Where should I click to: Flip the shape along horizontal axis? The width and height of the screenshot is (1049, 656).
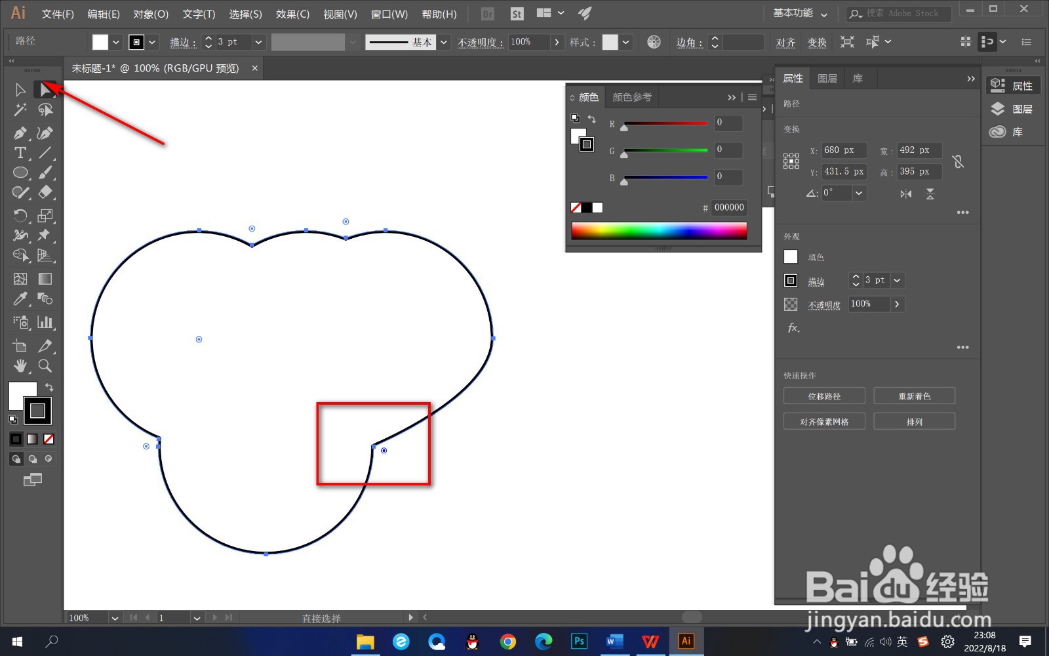coord(905,194)
